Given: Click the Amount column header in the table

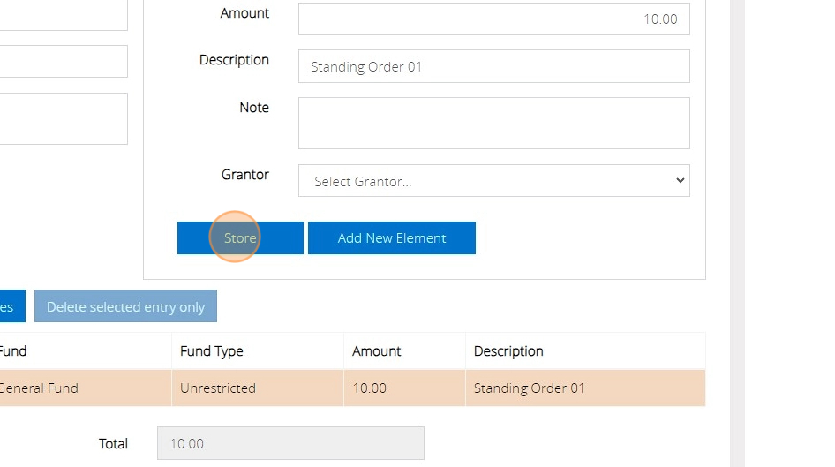Looking at the screenshot, I should pyautogui.click(x=377, y=351).
